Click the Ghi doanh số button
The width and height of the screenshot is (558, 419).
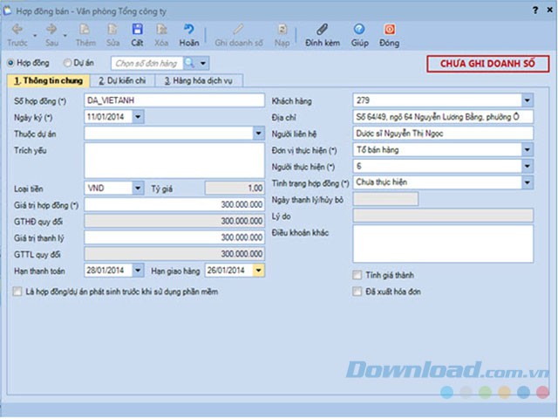(238, 31)
